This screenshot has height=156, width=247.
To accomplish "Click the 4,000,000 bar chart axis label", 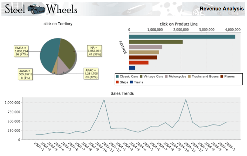I will coord(233,30).
